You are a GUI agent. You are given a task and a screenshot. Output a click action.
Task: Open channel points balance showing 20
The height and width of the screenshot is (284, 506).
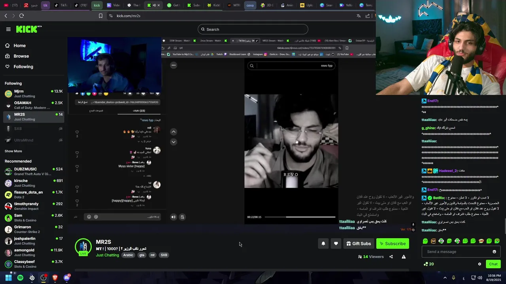click(x=429, y=264)
